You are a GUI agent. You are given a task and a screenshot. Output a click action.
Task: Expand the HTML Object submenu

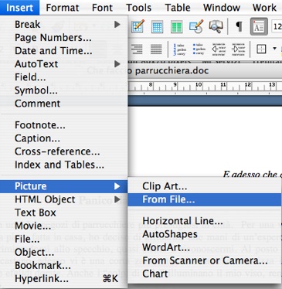pos(64,199)
